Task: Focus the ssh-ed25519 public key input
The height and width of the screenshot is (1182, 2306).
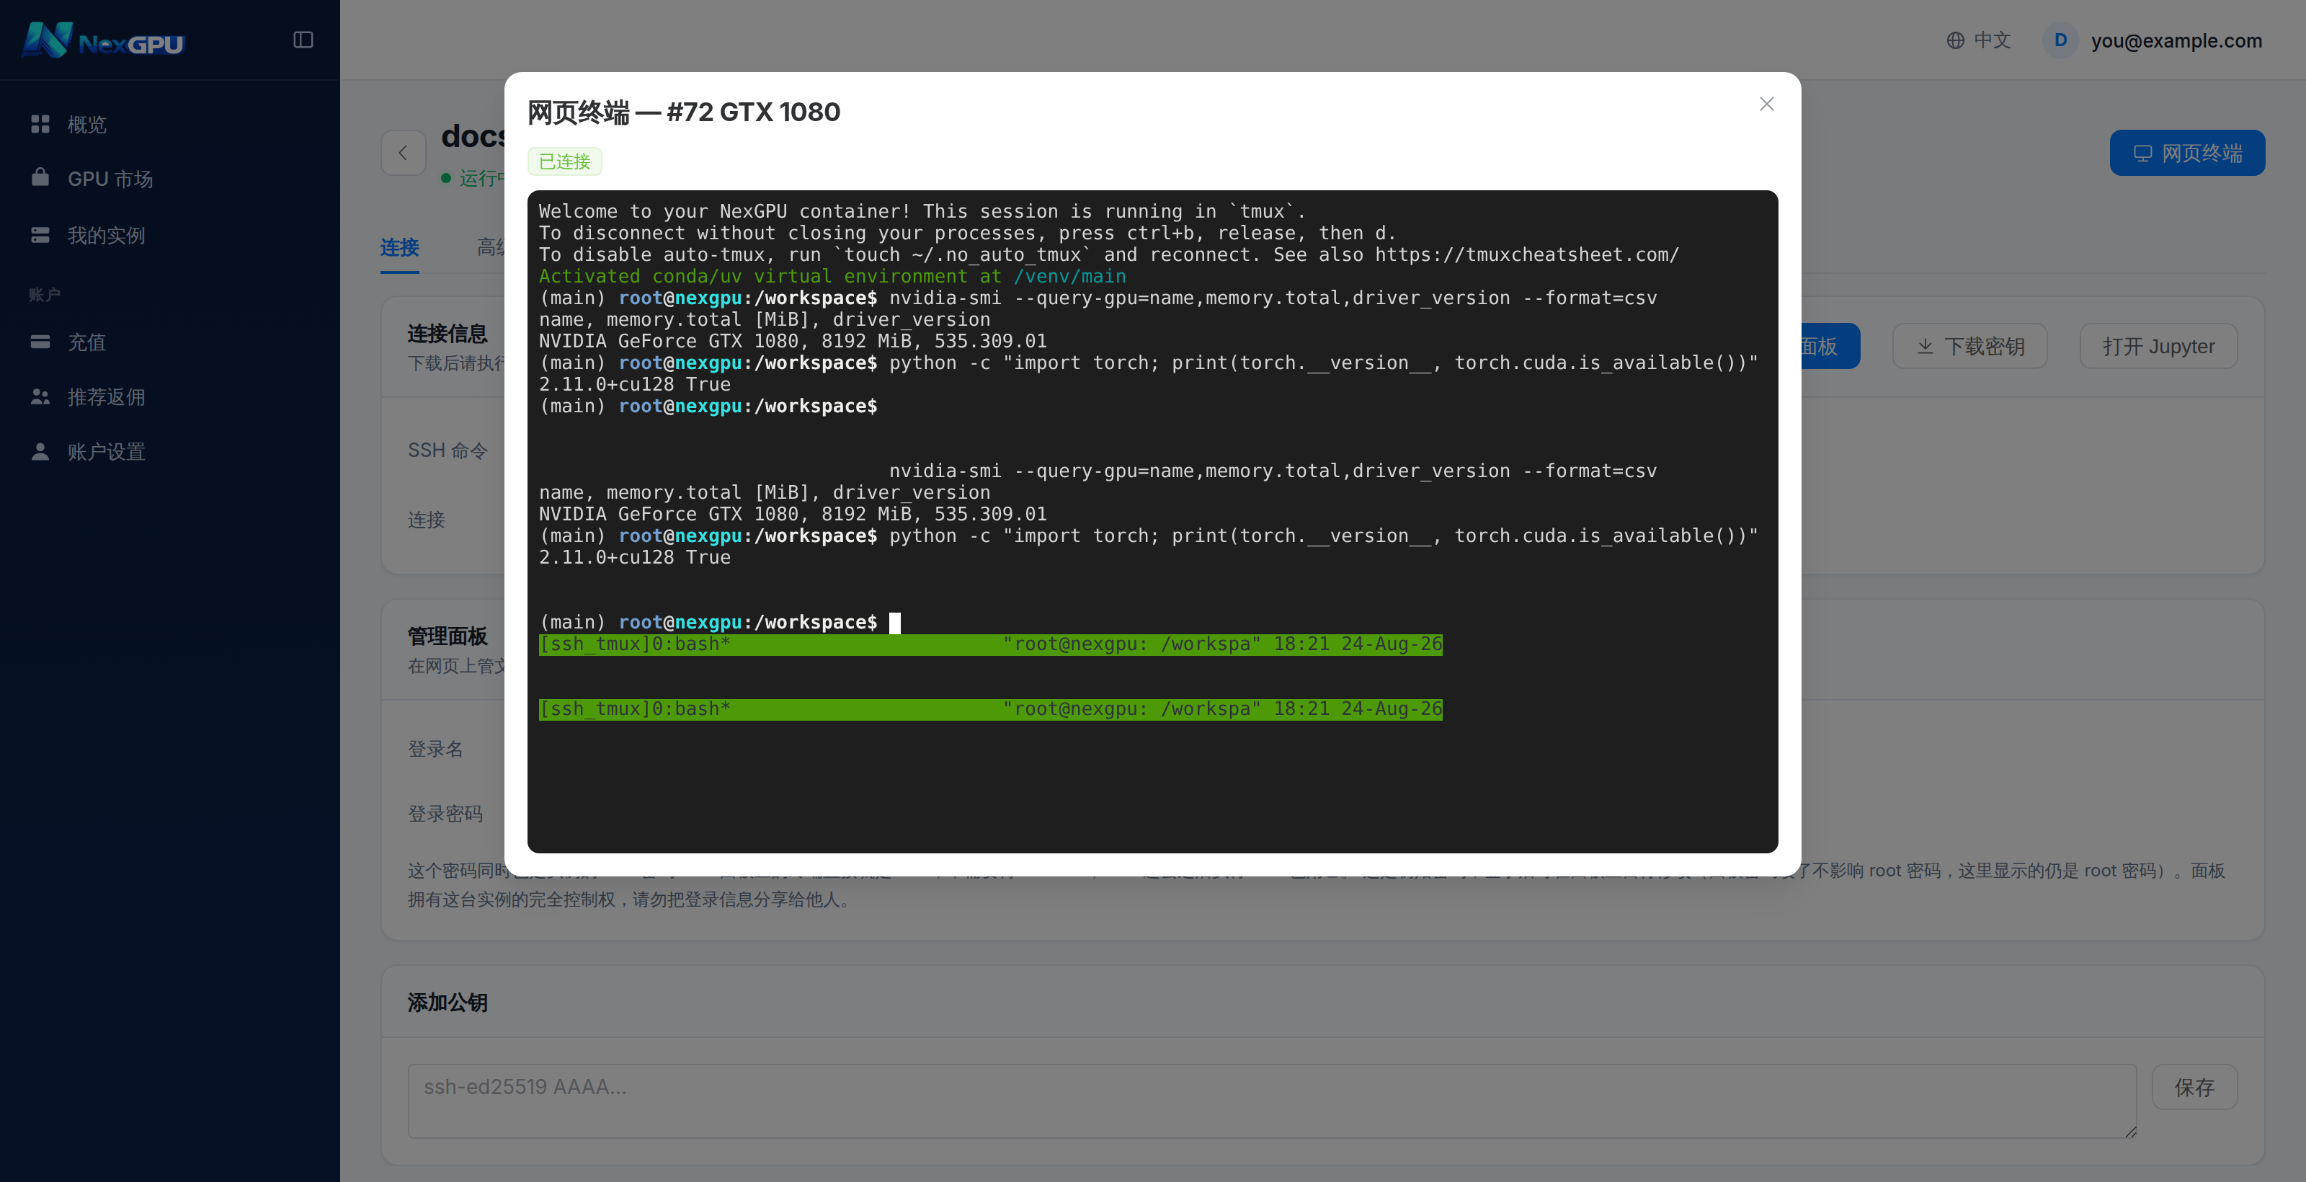Action: [x=1272, y=1101]
